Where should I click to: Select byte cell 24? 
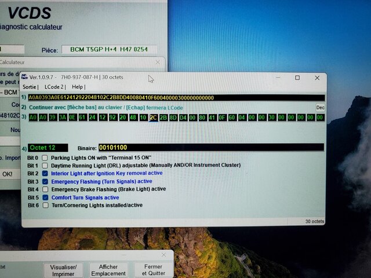click(93, 118)
